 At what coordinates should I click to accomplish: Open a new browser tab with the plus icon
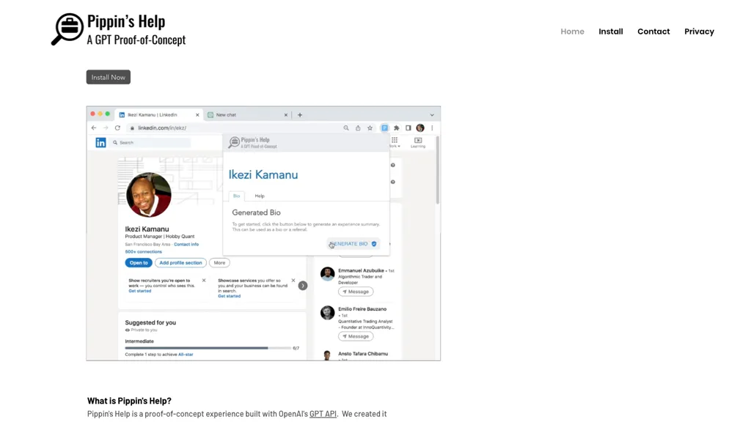300,115
